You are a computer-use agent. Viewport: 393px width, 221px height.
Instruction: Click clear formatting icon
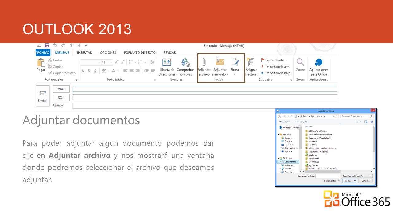pyautogui.click(x=153, y=62)
